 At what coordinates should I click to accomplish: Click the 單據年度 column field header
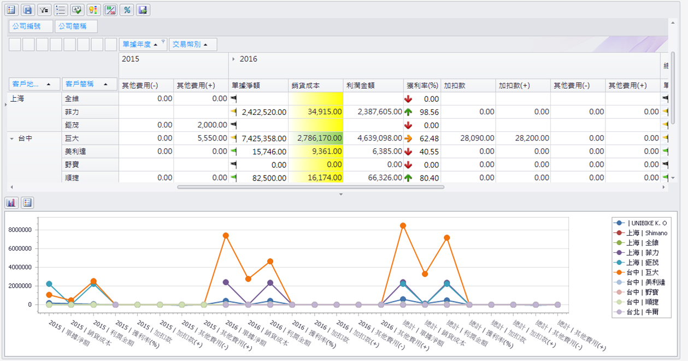(x=143, y=44)
